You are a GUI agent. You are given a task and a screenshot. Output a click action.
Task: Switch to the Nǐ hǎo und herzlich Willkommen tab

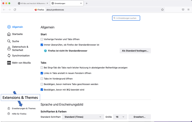pyautogui.click(x=33, y=4)
